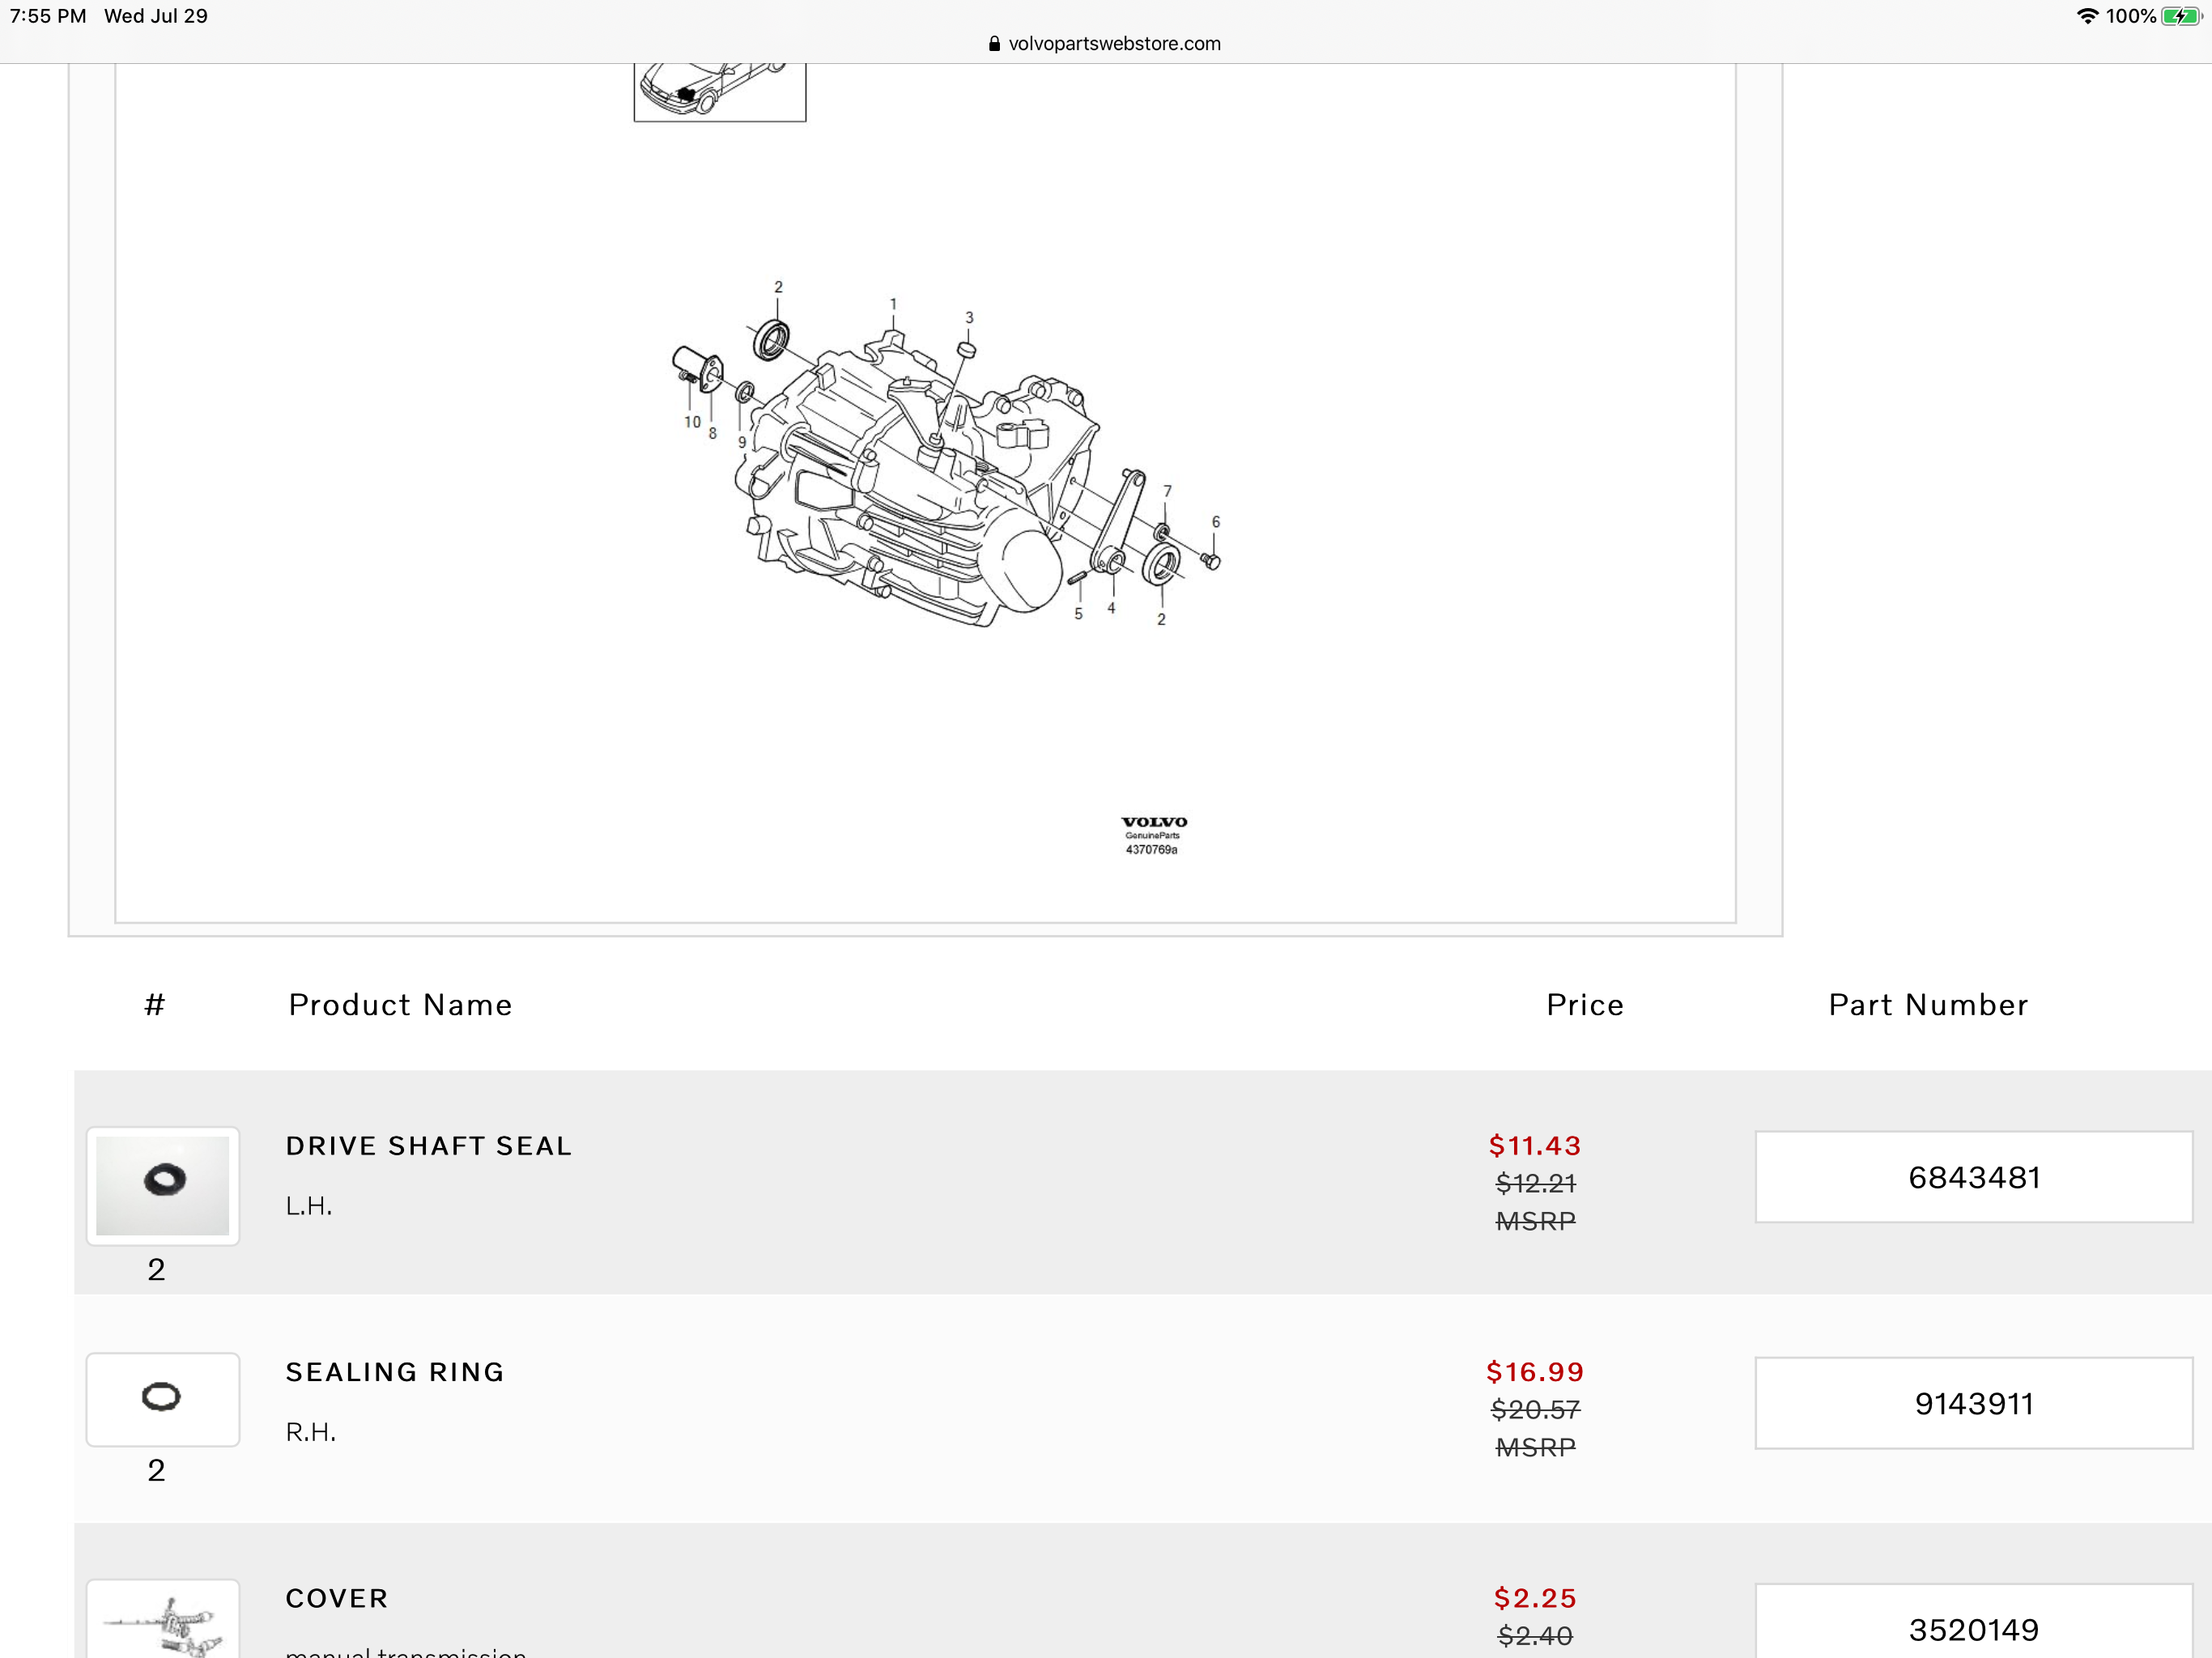
Task: Tap the Volvo Genuine Parts logo
Action: (x=1153, y=834)
